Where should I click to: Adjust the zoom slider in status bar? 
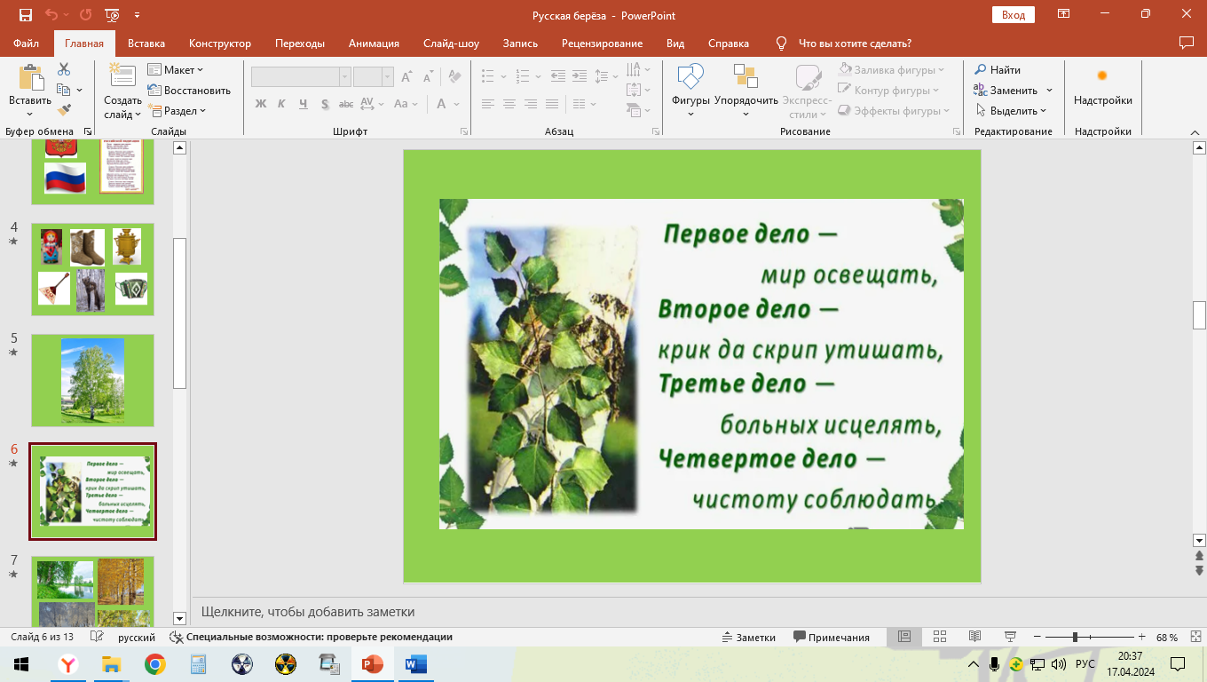click(1075, 637)
